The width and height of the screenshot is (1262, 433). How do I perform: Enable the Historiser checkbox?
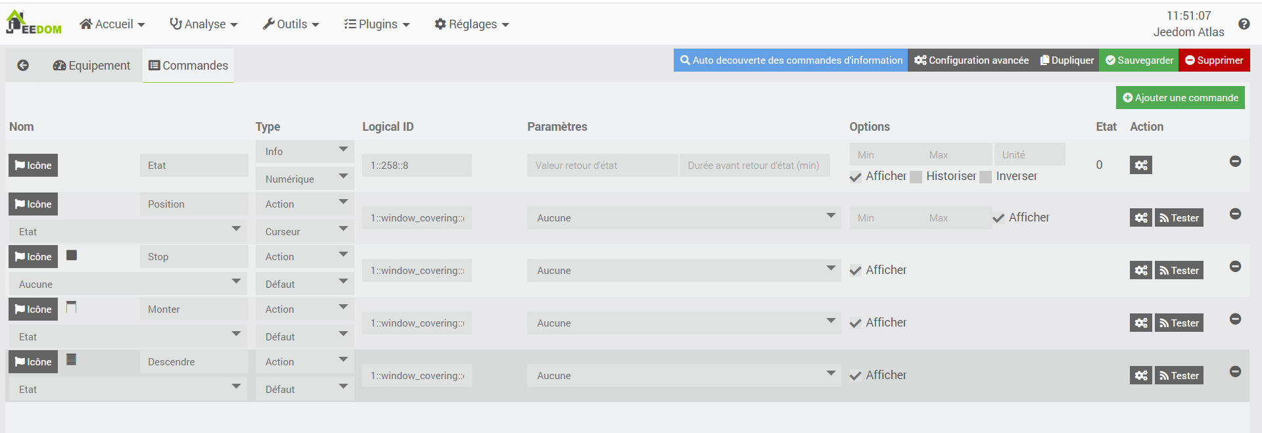pos(916,177)
